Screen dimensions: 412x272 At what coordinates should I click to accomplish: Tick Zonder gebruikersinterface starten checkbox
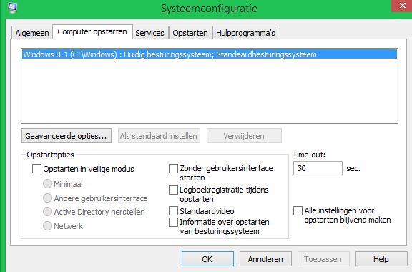pyautogui.click(x=173, y=169)
